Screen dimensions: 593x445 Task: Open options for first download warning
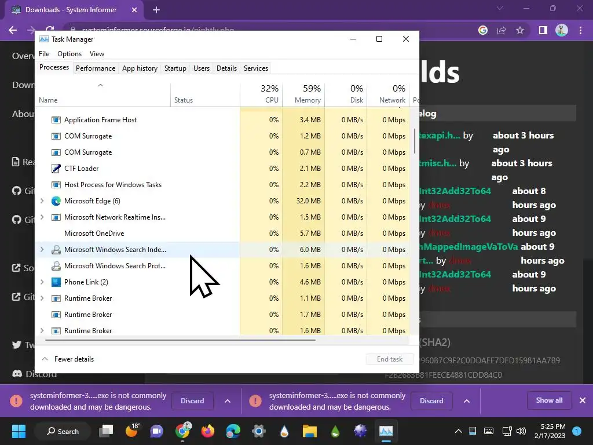227,401
